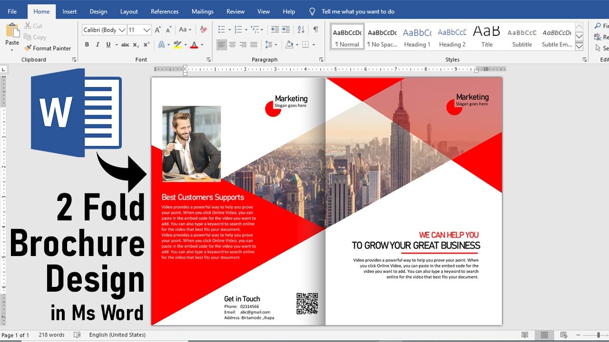Toggle Italic formatting
This screenshot has height=342, width=609.
point(98,45)
